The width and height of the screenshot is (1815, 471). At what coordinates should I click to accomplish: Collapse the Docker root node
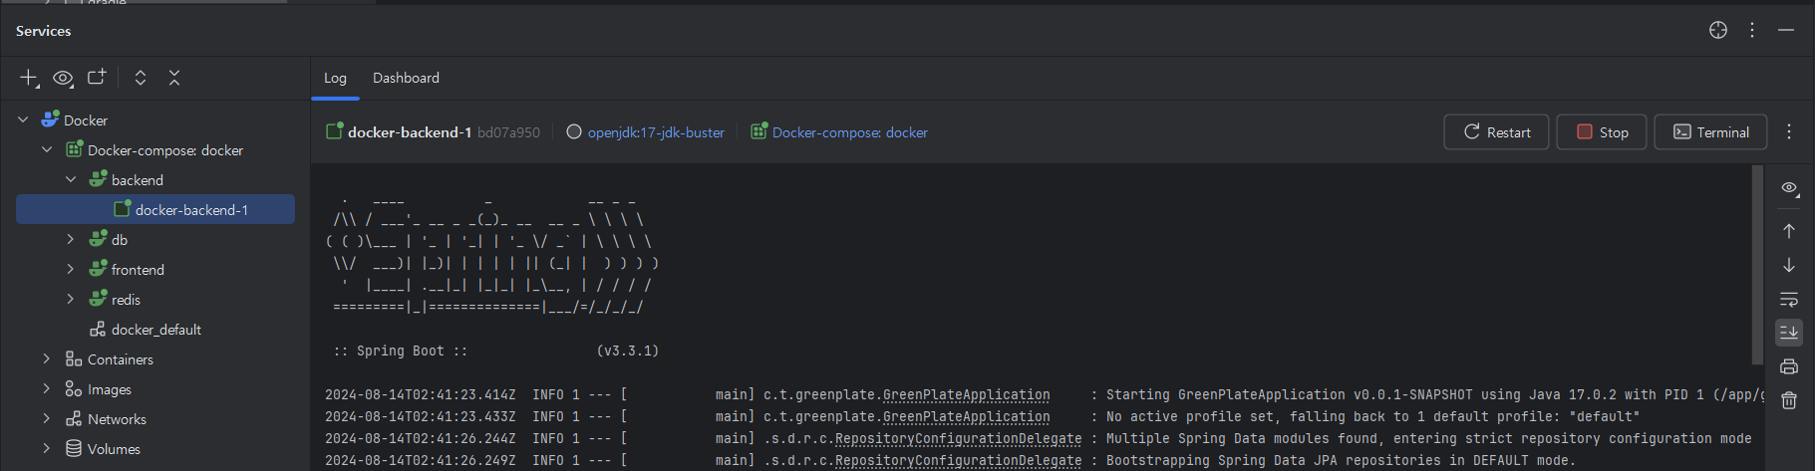pos(23,119)
